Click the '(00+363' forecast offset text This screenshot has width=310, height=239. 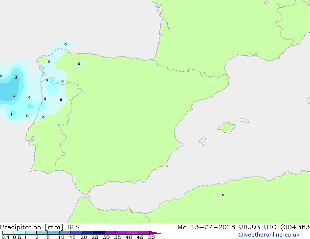click(x=295, y=227)
